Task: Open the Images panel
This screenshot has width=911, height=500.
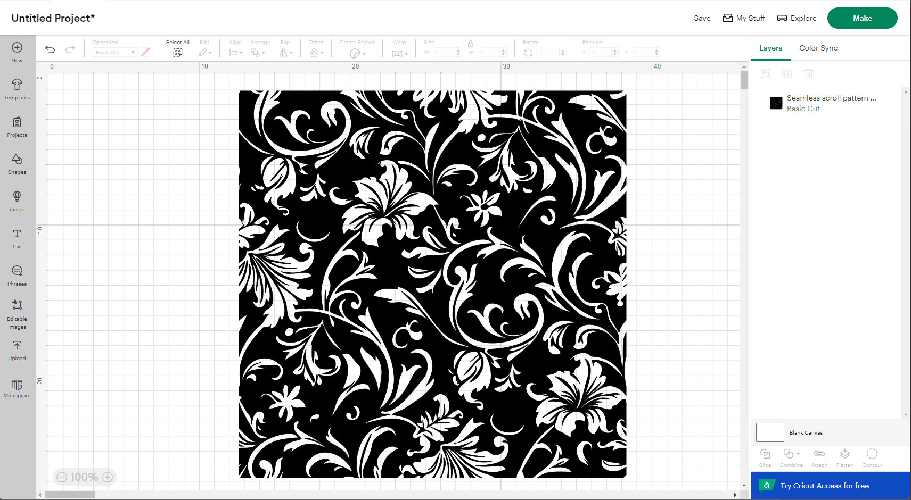Action: [x=17, y=201]
